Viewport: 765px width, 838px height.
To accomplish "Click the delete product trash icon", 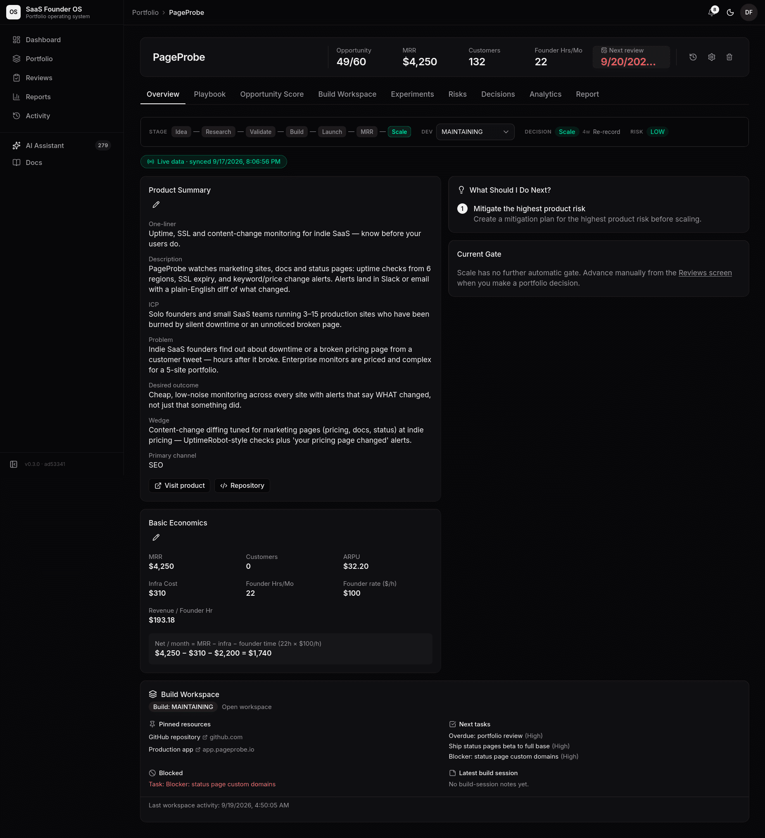I will pos(729,57).
